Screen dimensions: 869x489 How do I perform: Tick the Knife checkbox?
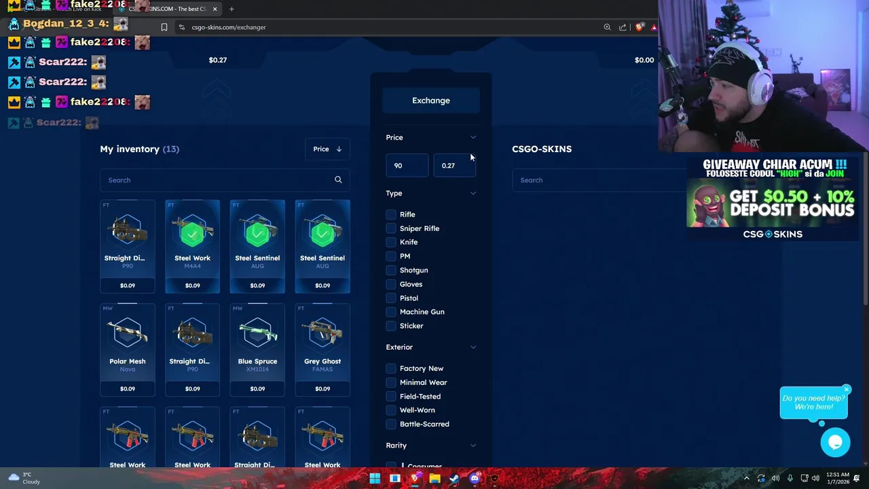pos(391,242)
